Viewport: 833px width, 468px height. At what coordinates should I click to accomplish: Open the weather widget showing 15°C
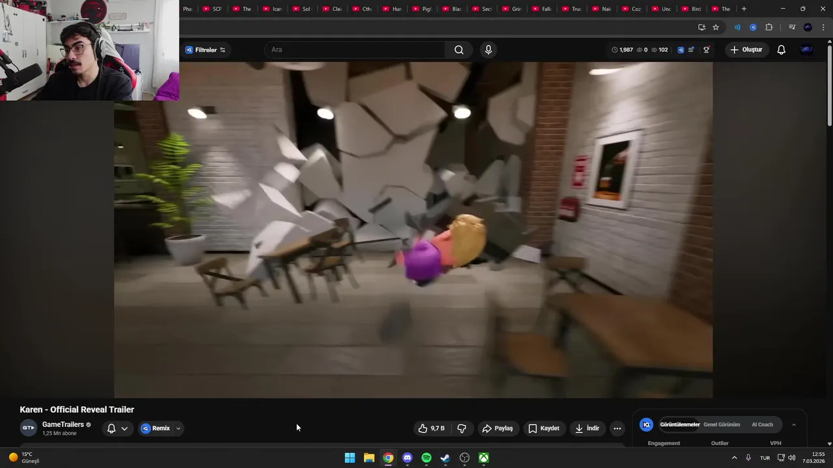(x=24, y=458)
